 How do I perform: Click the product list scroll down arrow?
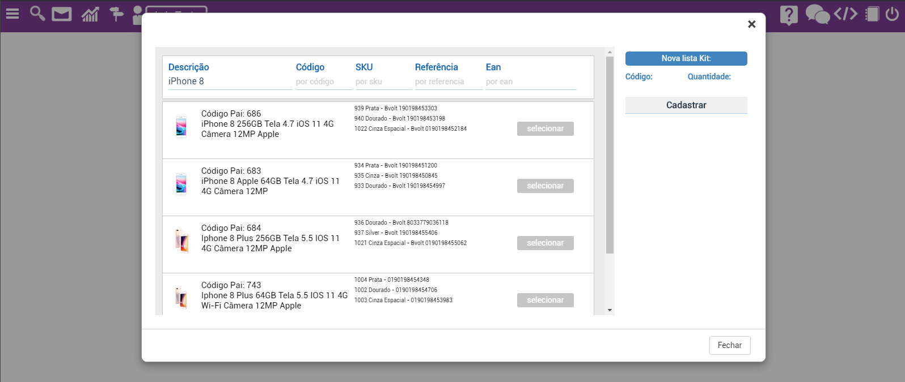(610, 310)
